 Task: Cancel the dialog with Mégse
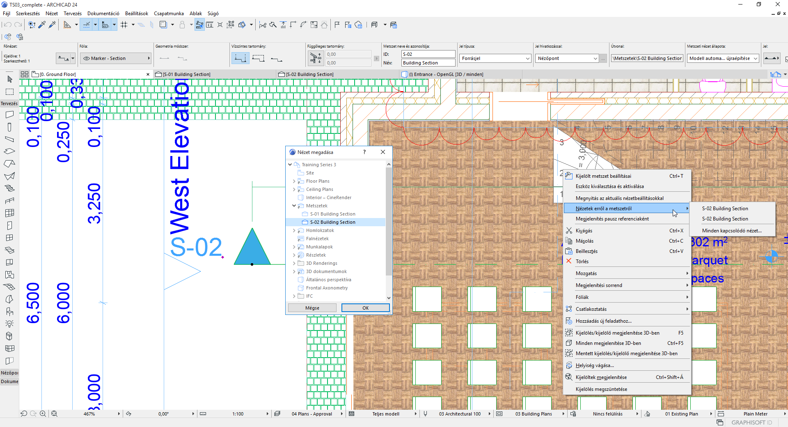(312, 308)
